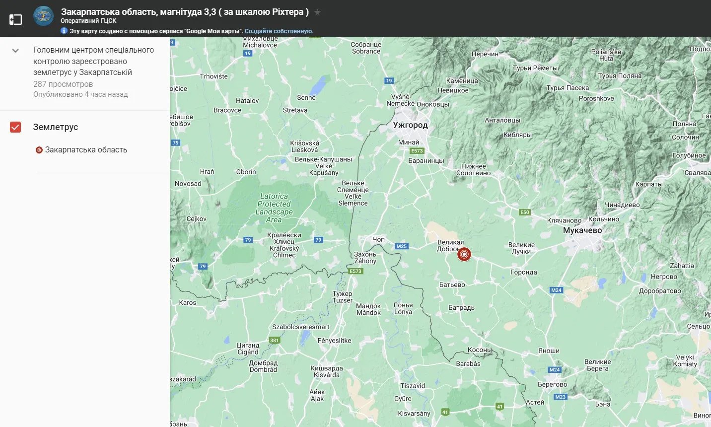711x427 pixels.
Task: Click the blue info icon in the header
Action: 64,31
